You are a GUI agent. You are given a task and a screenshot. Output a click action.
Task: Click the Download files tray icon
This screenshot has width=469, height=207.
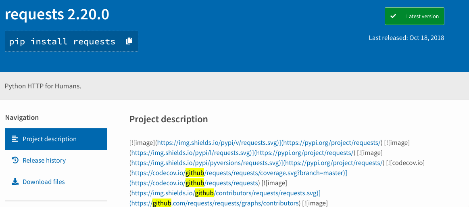(15, 182)
